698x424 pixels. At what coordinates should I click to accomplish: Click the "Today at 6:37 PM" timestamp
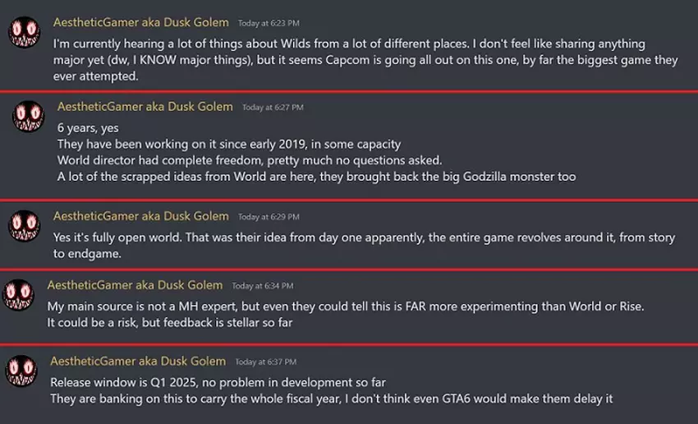[266, 362]
